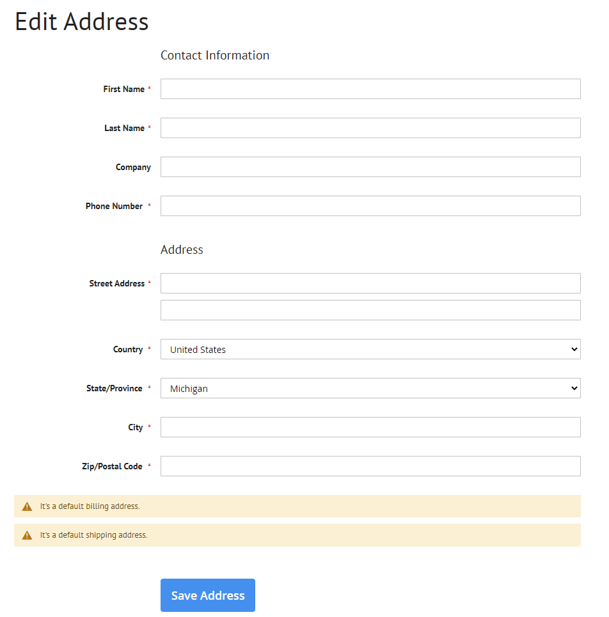Click the warning icon beside default billing address
This screenshot has width=609, height=617.
27,506
